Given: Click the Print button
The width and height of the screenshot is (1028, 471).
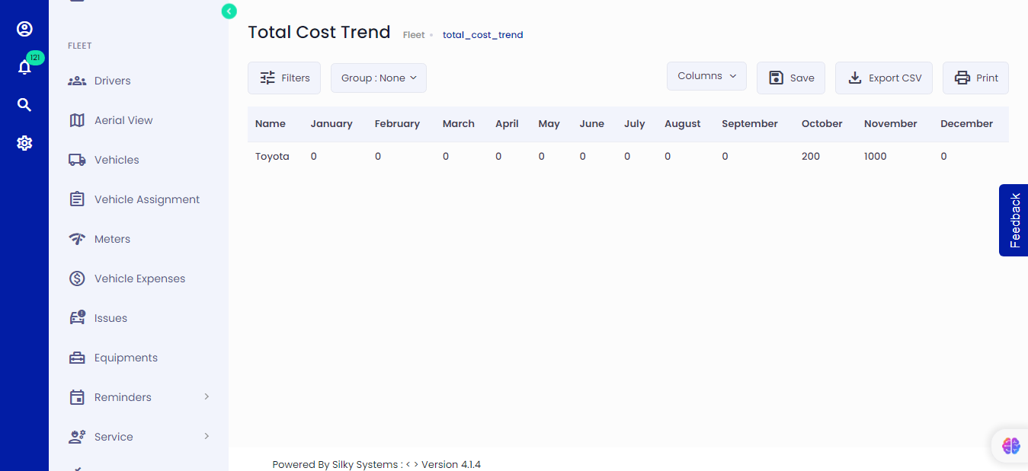Looking at the screenshot, I should pyautogui.click(x=975, y=78).
